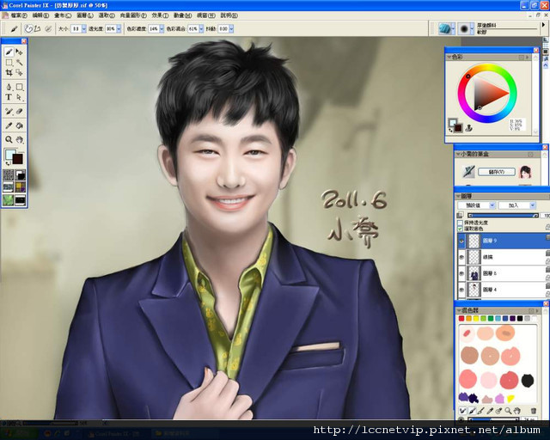Open the 加入 composite depth dropdown

pos(517,205)
